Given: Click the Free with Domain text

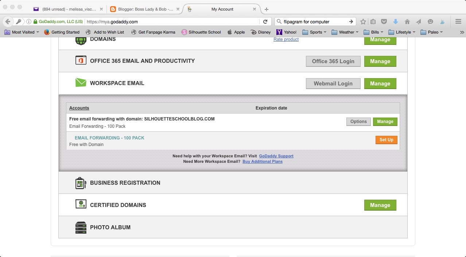Looking at the screenshot, I should coord(86,145).
